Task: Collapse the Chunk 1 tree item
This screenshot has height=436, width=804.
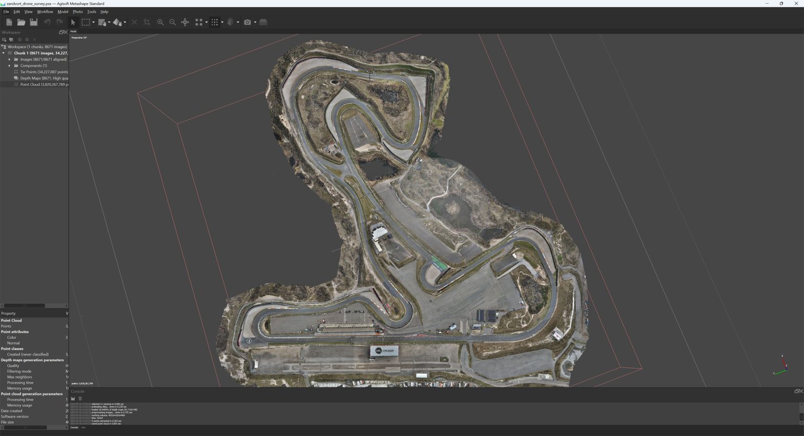Action: tap(3, 53)
